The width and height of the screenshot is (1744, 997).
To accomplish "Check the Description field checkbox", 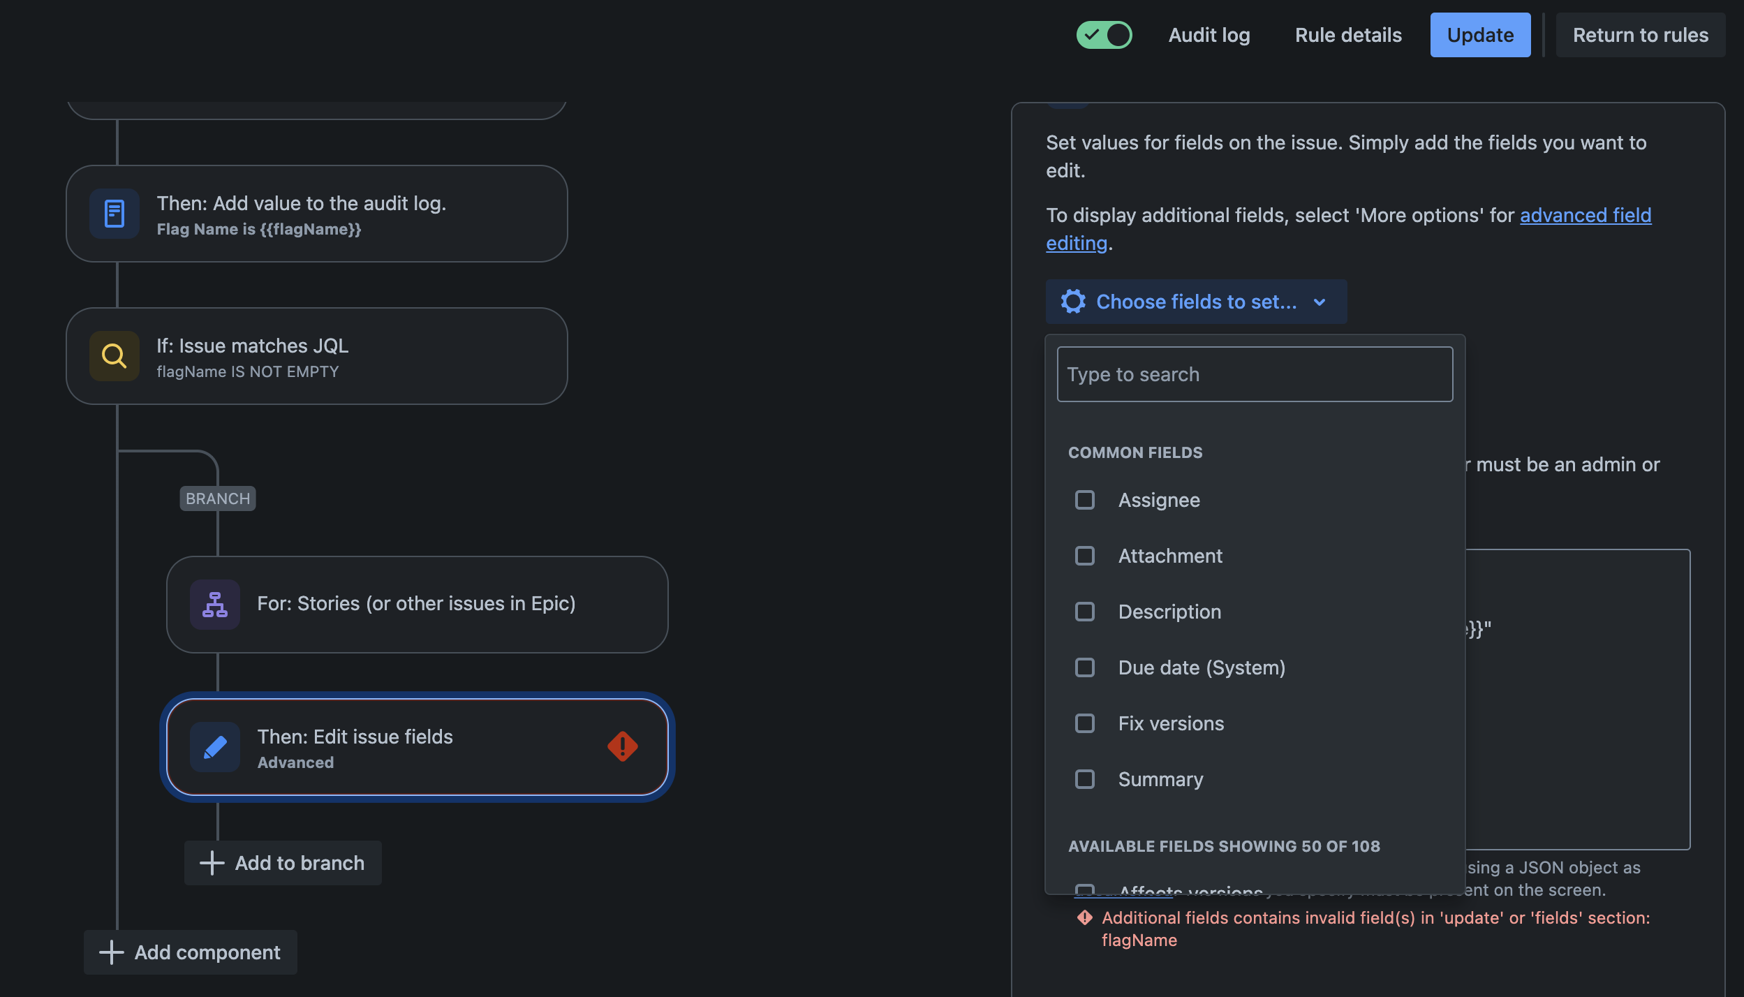I will pyautogui.click(x=1085, y=612).
